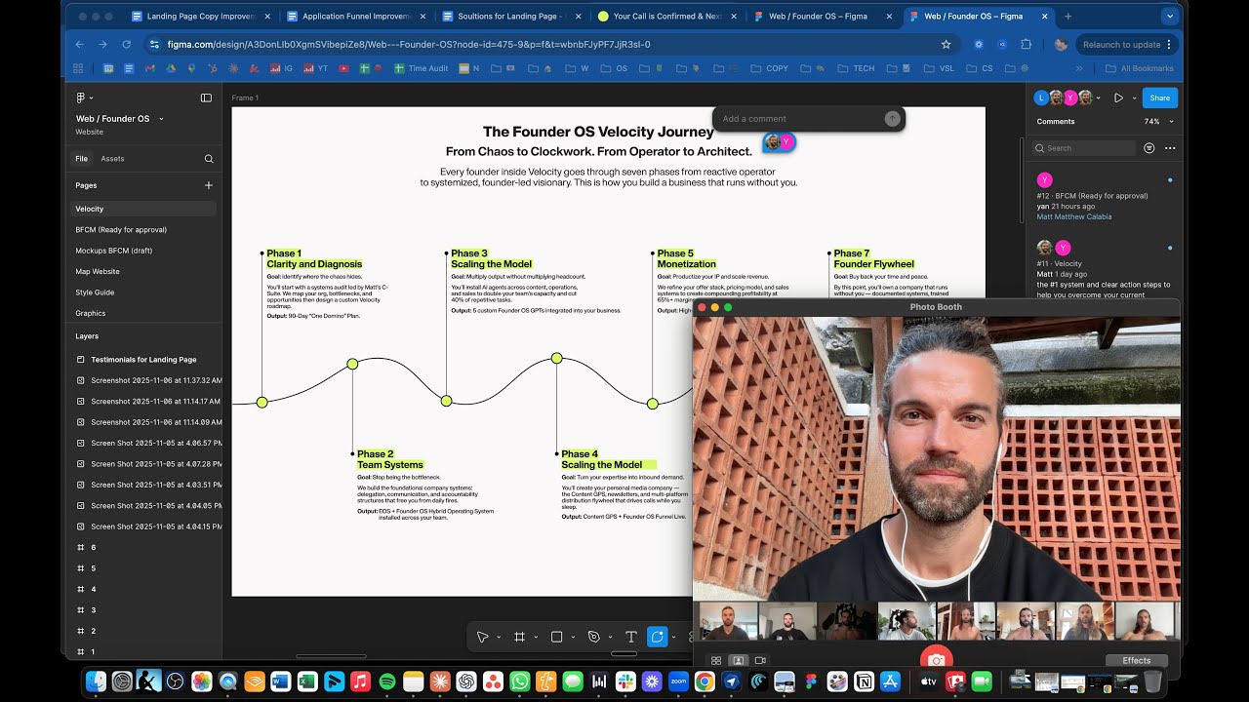Open Notion from the dock
Image resolution: width=1249 pixels, height=702 pixels.
tap(864, 682)
